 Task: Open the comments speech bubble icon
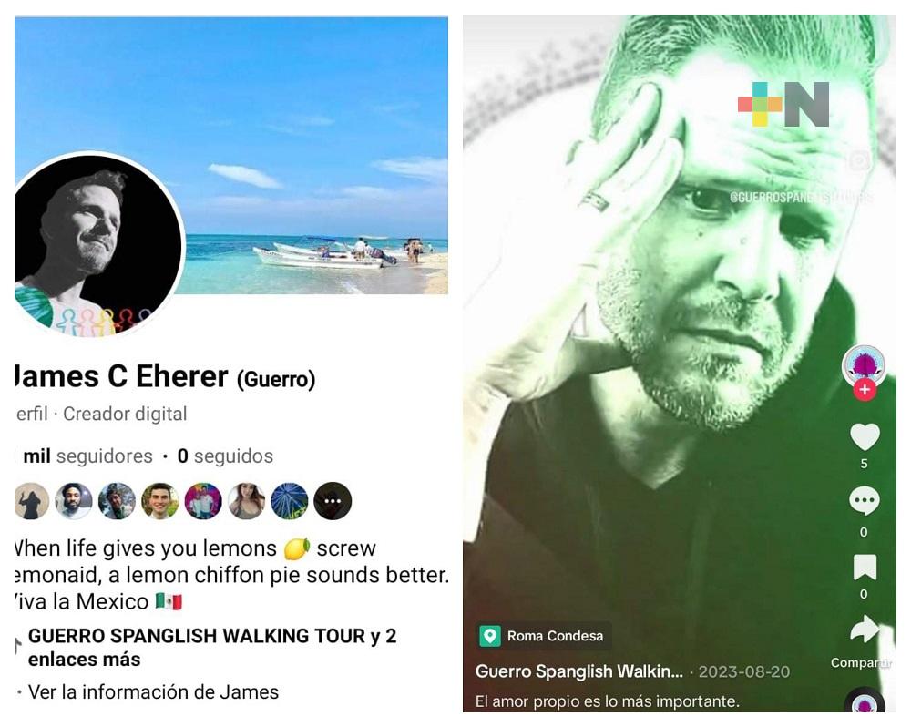click(864, 500)
